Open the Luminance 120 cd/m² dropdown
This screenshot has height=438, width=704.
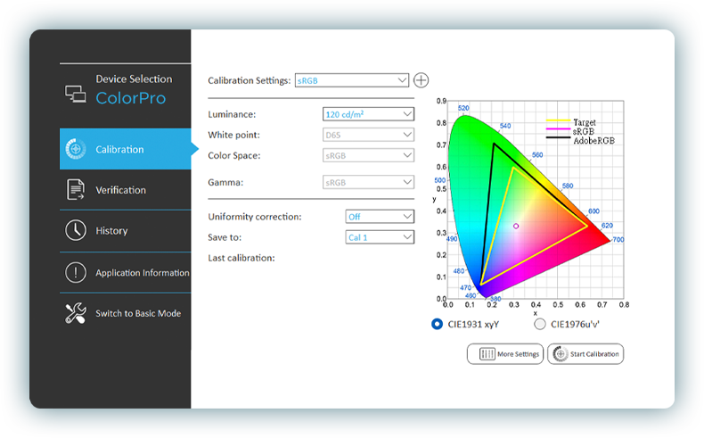coord(368,114)
